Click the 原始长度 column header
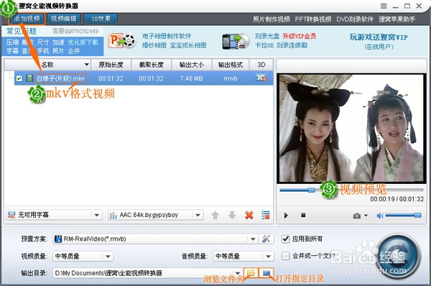Image resolution: width=431 pixels, height=286 pixels. [111, 65]
